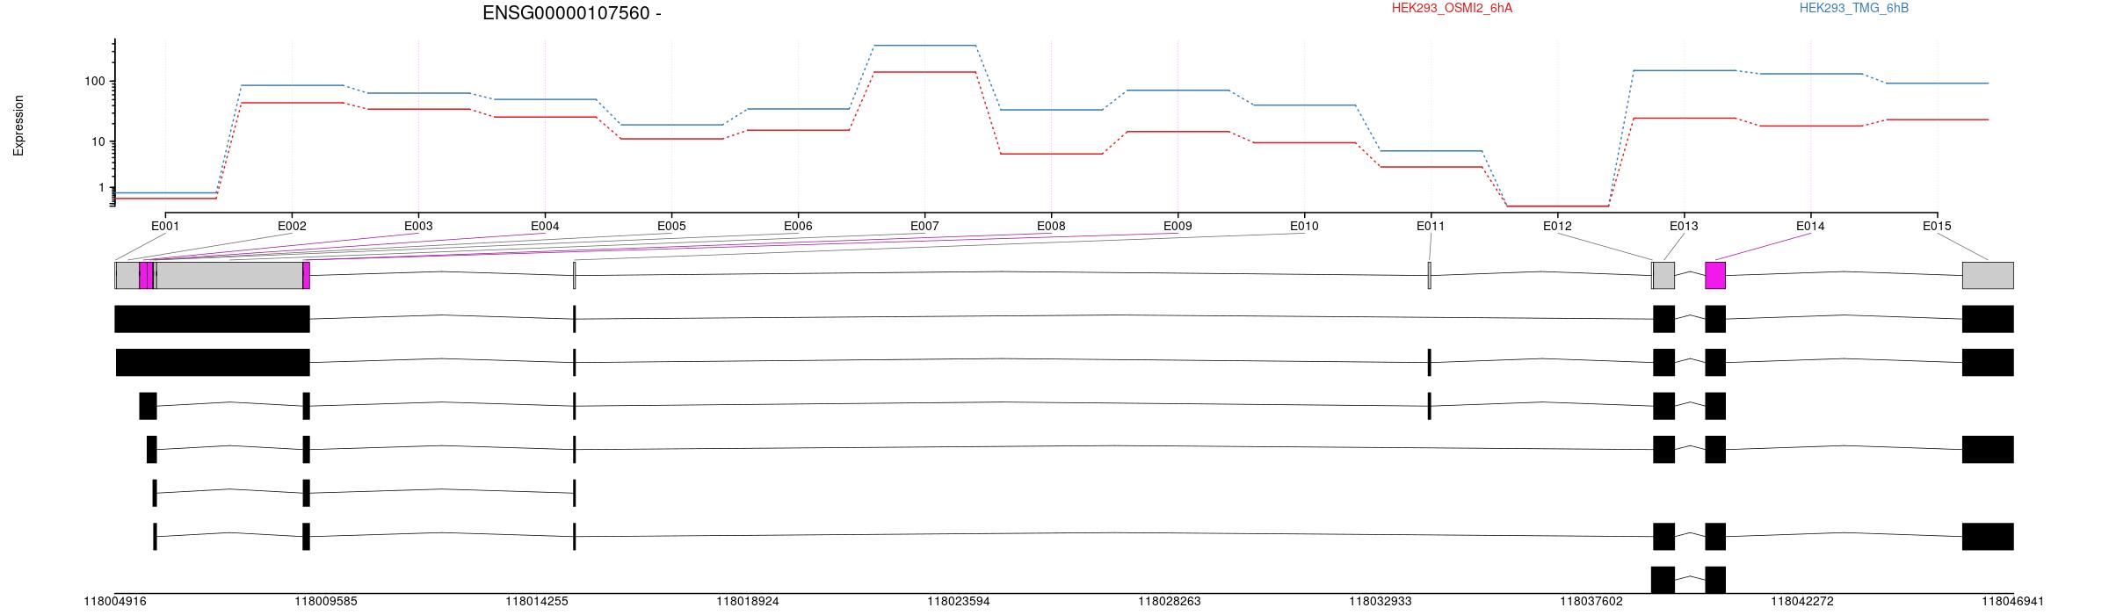The width and height of the screenshot is (2109, 615).
Task: Click exon label E009
Action: pos(1178,226)
